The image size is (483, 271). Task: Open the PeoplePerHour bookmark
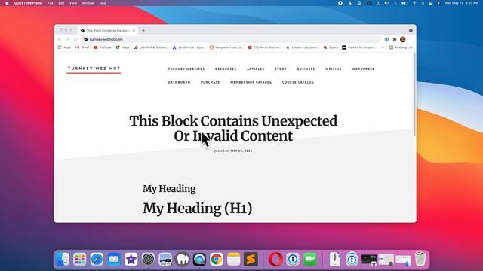point(226,47)
